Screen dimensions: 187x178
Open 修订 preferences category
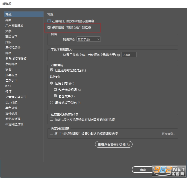pos(24,91)
